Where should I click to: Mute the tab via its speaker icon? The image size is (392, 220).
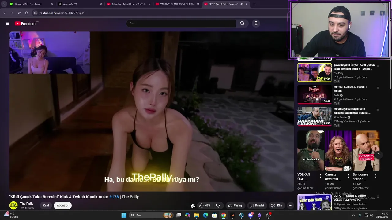(242, 4)
